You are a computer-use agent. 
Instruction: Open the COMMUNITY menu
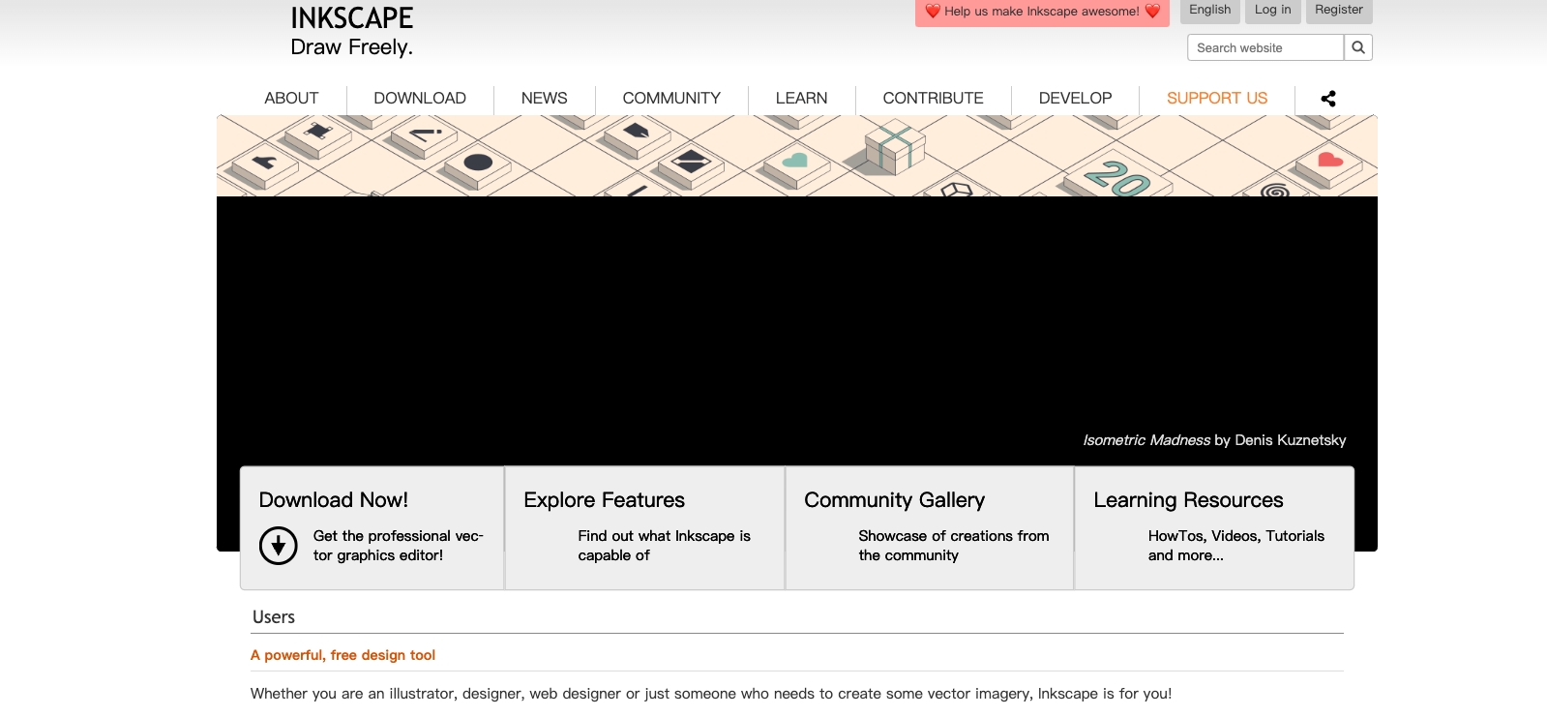coord(671,99)
